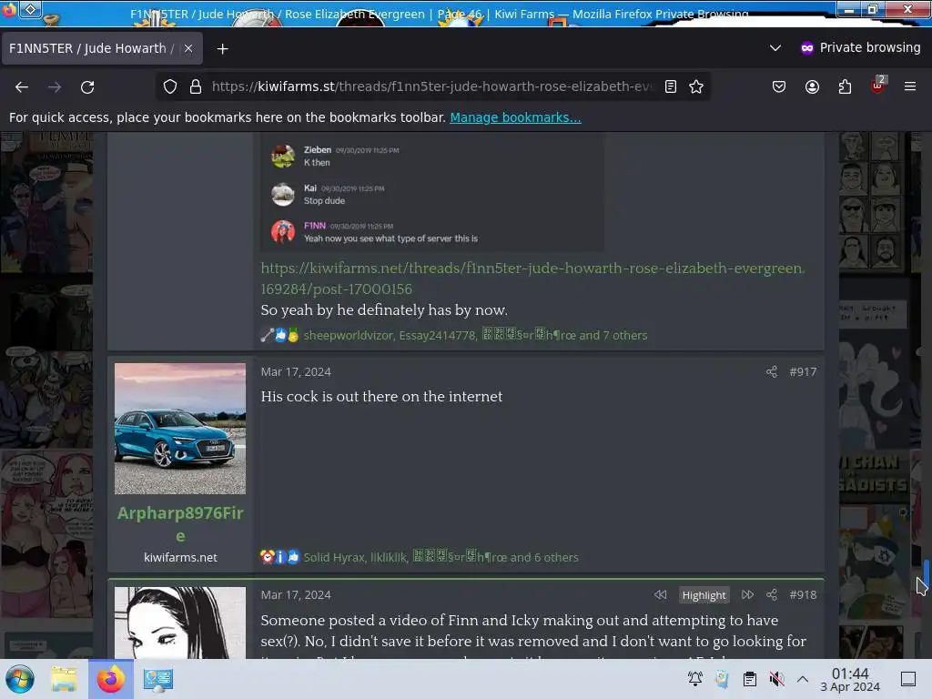
Task: Expand the list all tabs chevron
Action: coord(775,48)
